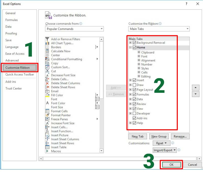Select Customize Ribbon category
Viewport: 203px width, 174px height.
pos(20,68)
